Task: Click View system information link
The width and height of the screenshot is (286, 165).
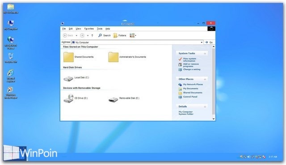Action: tap(187, 59)
